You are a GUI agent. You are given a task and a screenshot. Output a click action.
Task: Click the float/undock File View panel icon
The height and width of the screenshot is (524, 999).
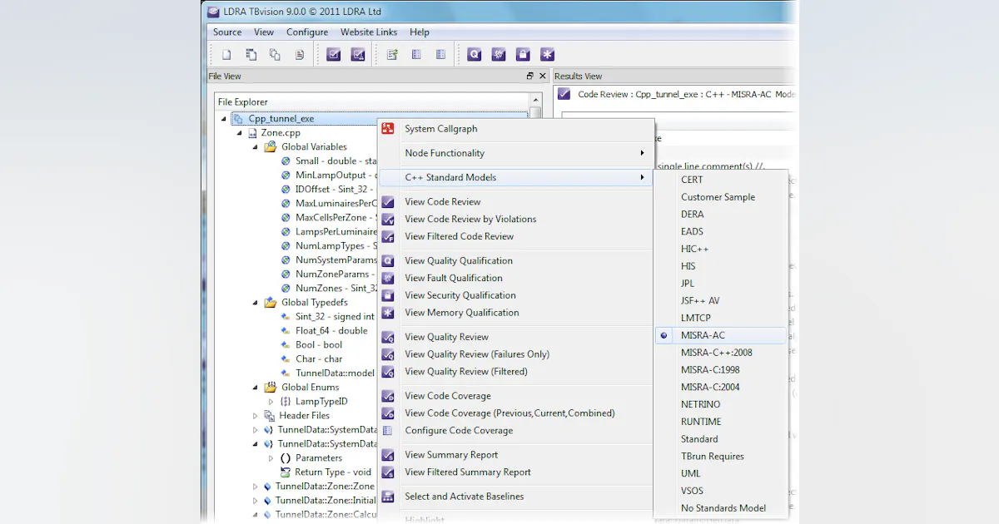[530, 76]
